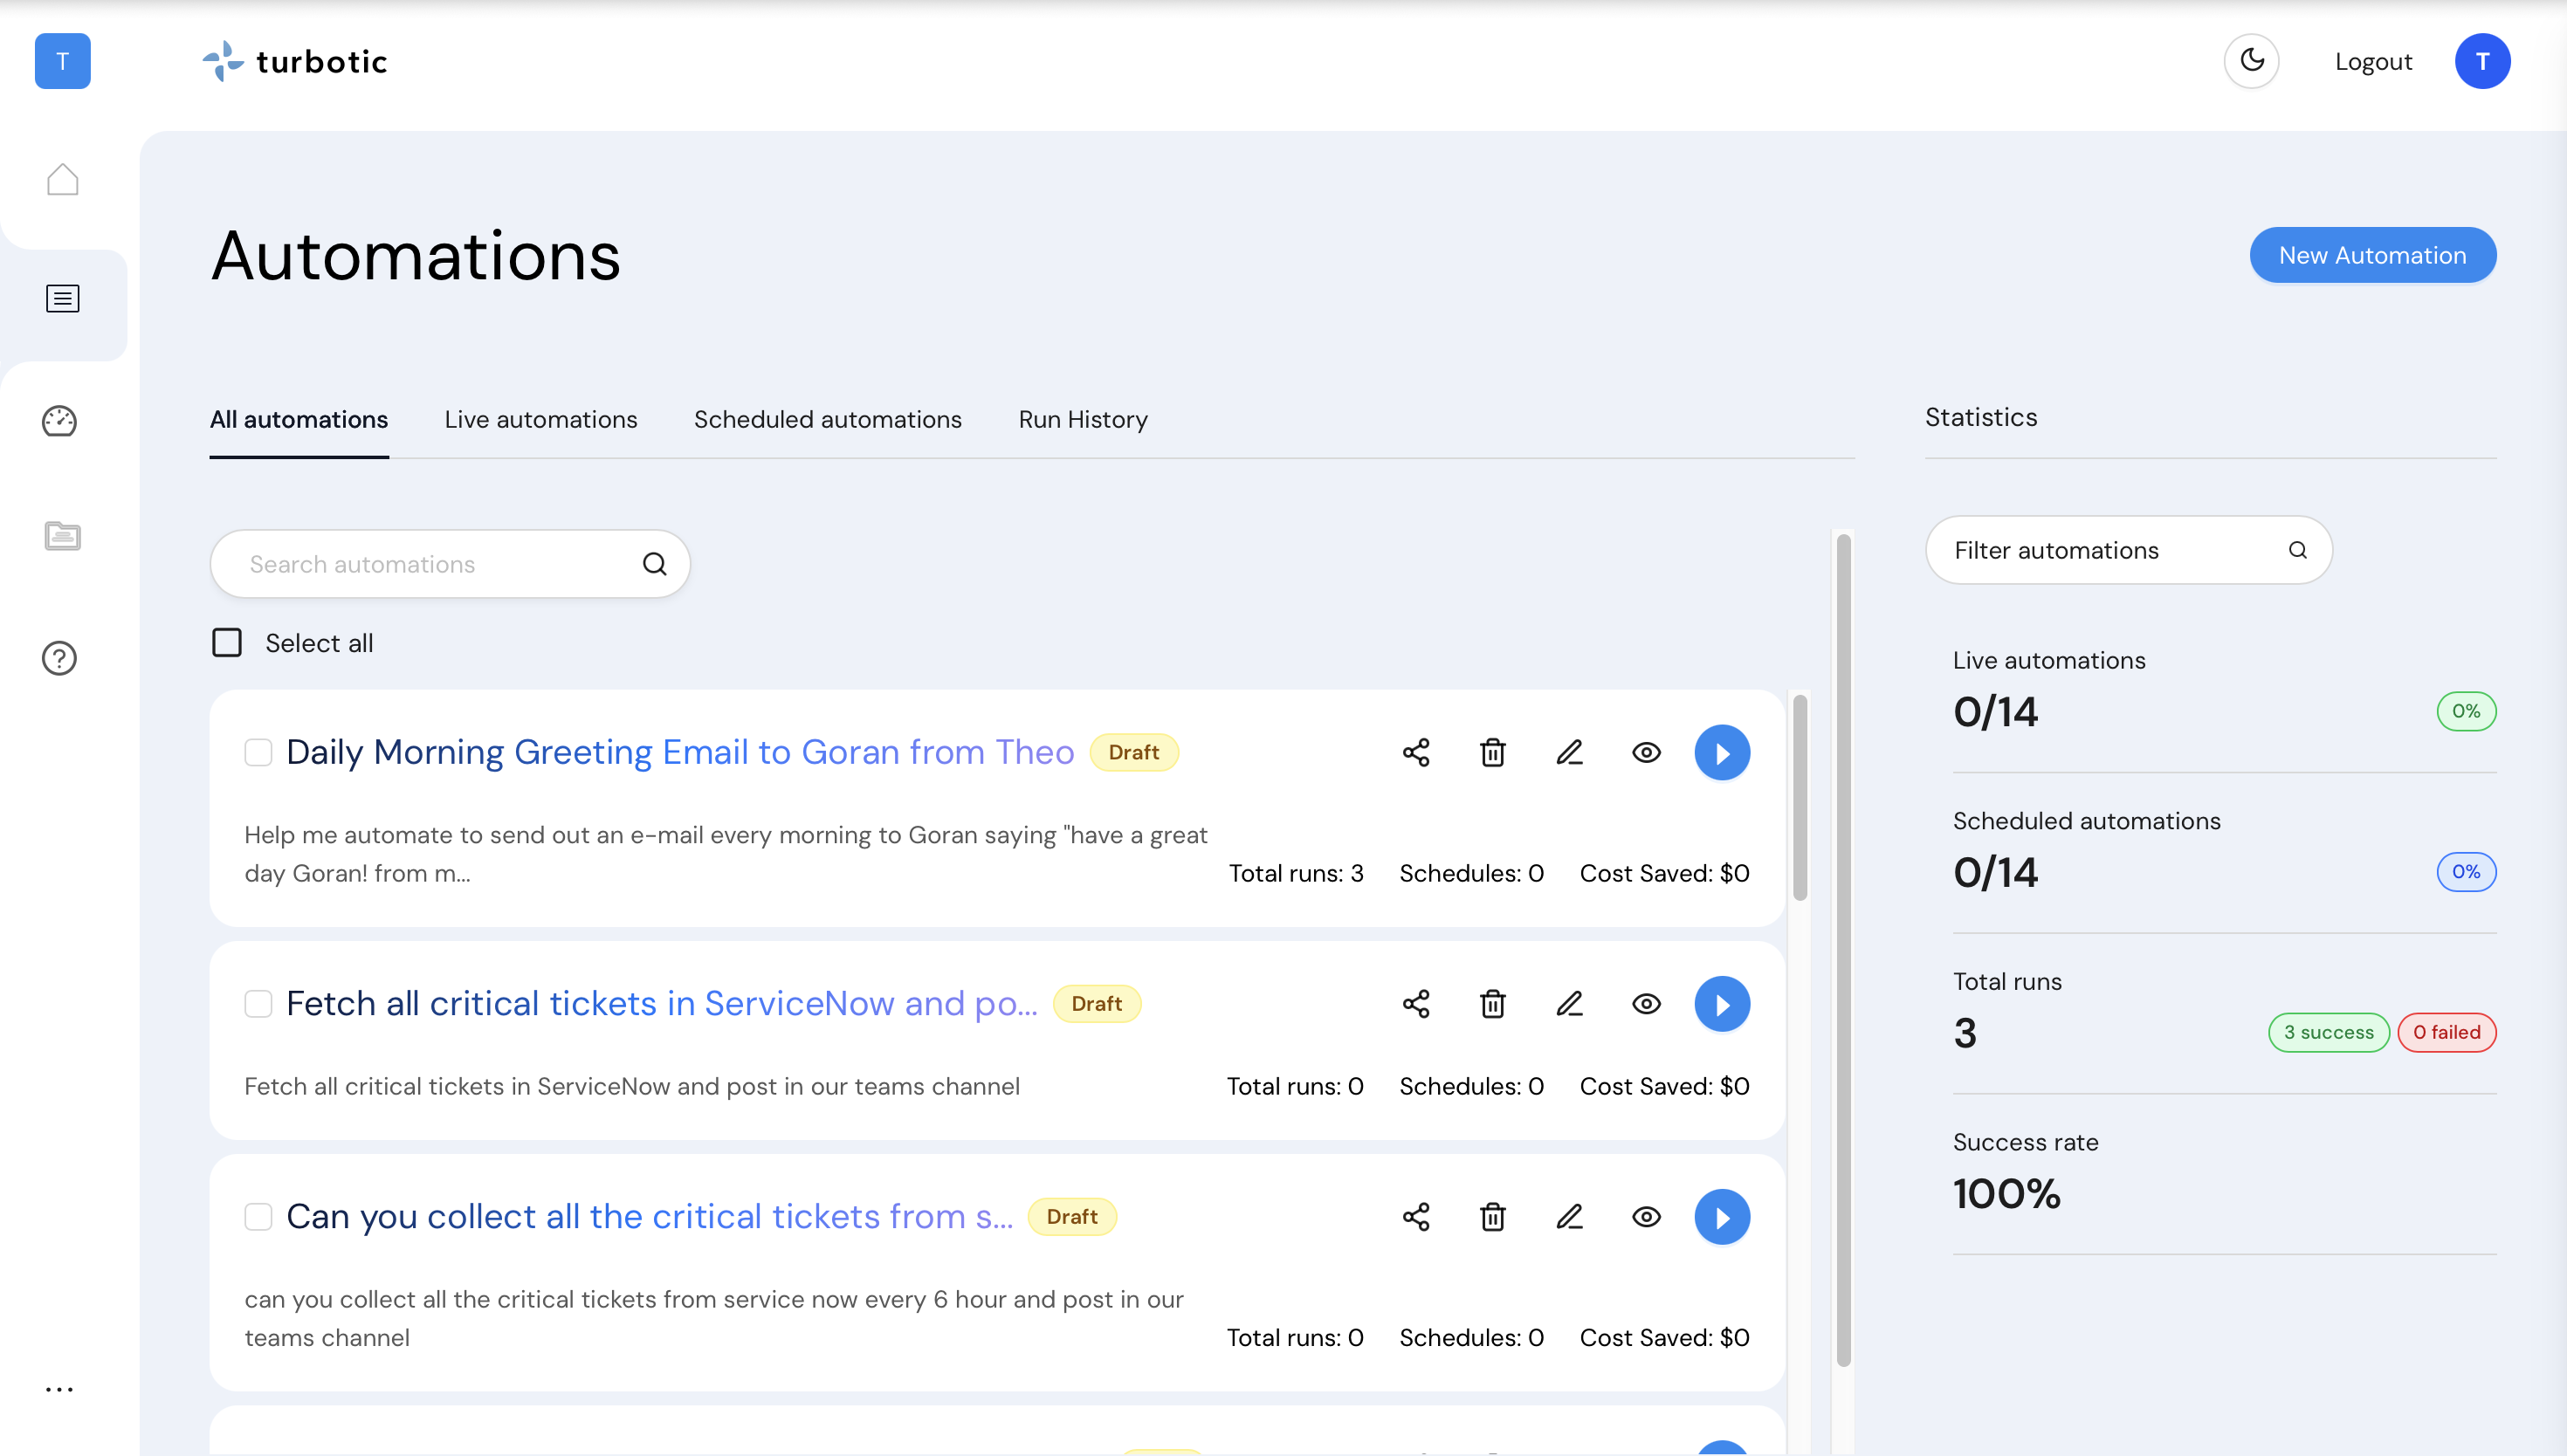Screen dimensions: 2567x1456
Task: Select the automations list icon in sidebar
Action: 62,298
